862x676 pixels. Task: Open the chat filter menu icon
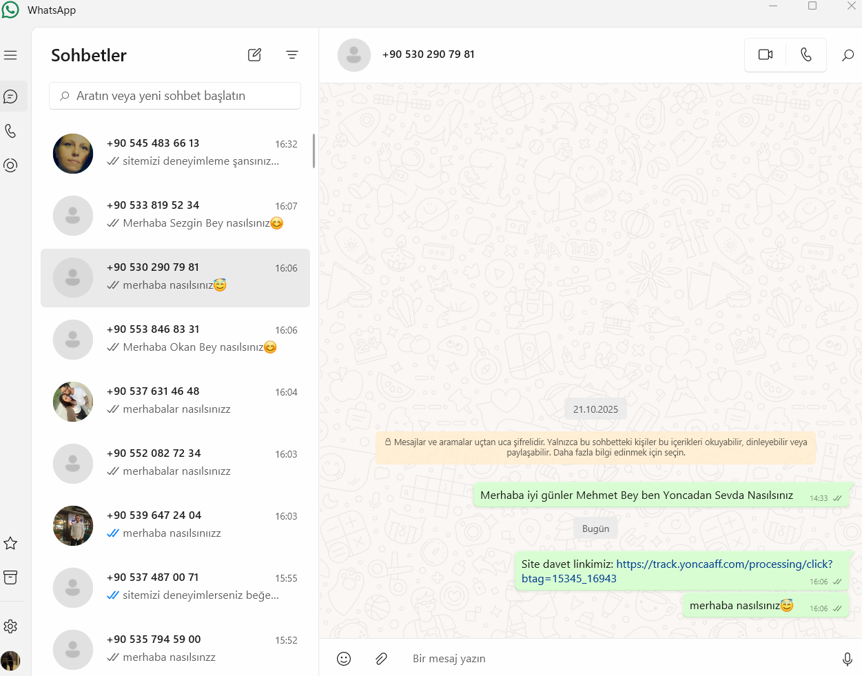[292, 54]
